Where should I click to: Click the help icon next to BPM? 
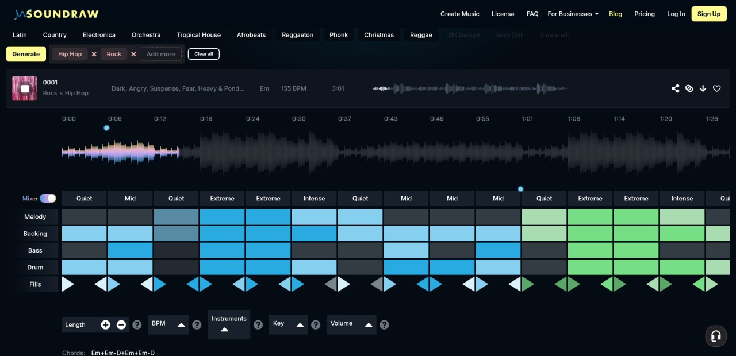click(x=197, y=324)
